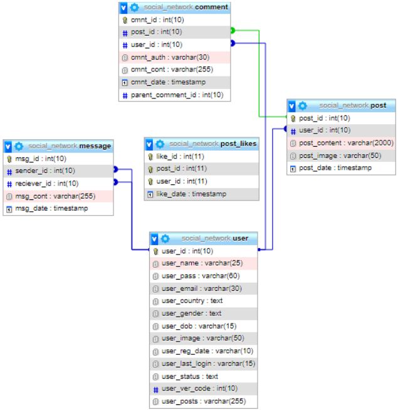
Task: Click timestamp icon beside post_date
Action: [293, 168]
